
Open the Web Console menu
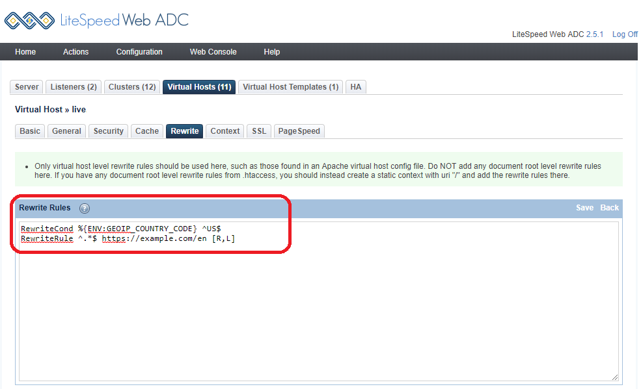coord(213,52)
